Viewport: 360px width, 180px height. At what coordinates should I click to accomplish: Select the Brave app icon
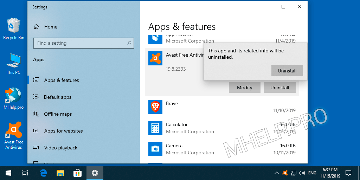click(155, 107)
